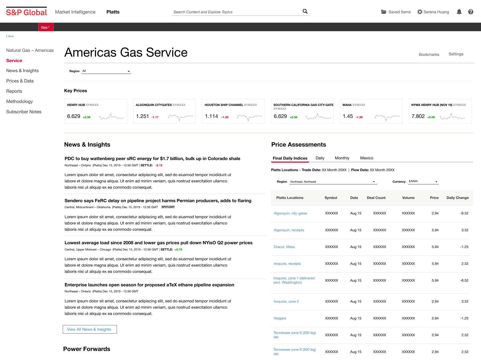Open the Saved Items folder icon

point(384,12)
